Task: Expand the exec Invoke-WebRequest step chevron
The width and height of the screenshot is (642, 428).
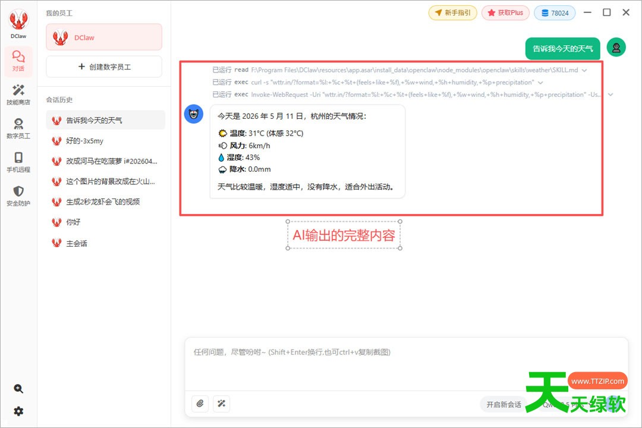Action: point(610,95)
